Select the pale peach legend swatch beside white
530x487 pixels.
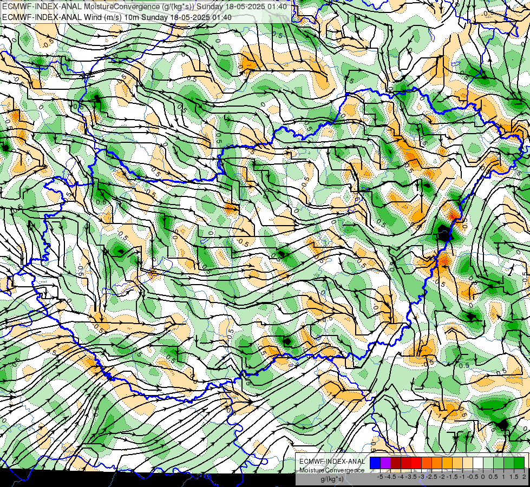(x=468, y=463)
